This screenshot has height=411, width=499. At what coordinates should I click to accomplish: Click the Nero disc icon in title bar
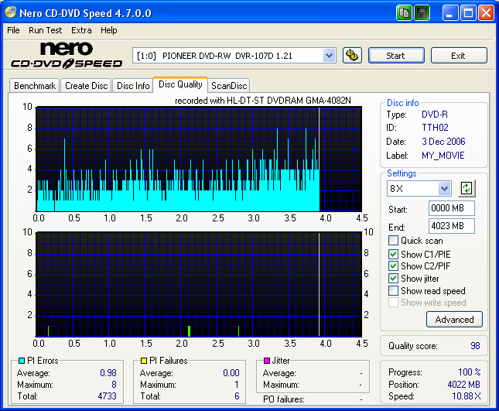click(11, 12)
